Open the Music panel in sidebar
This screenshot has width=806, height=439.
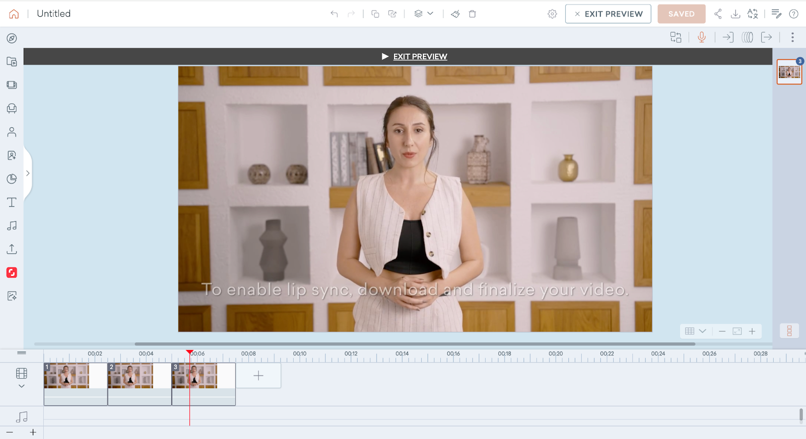12,226
